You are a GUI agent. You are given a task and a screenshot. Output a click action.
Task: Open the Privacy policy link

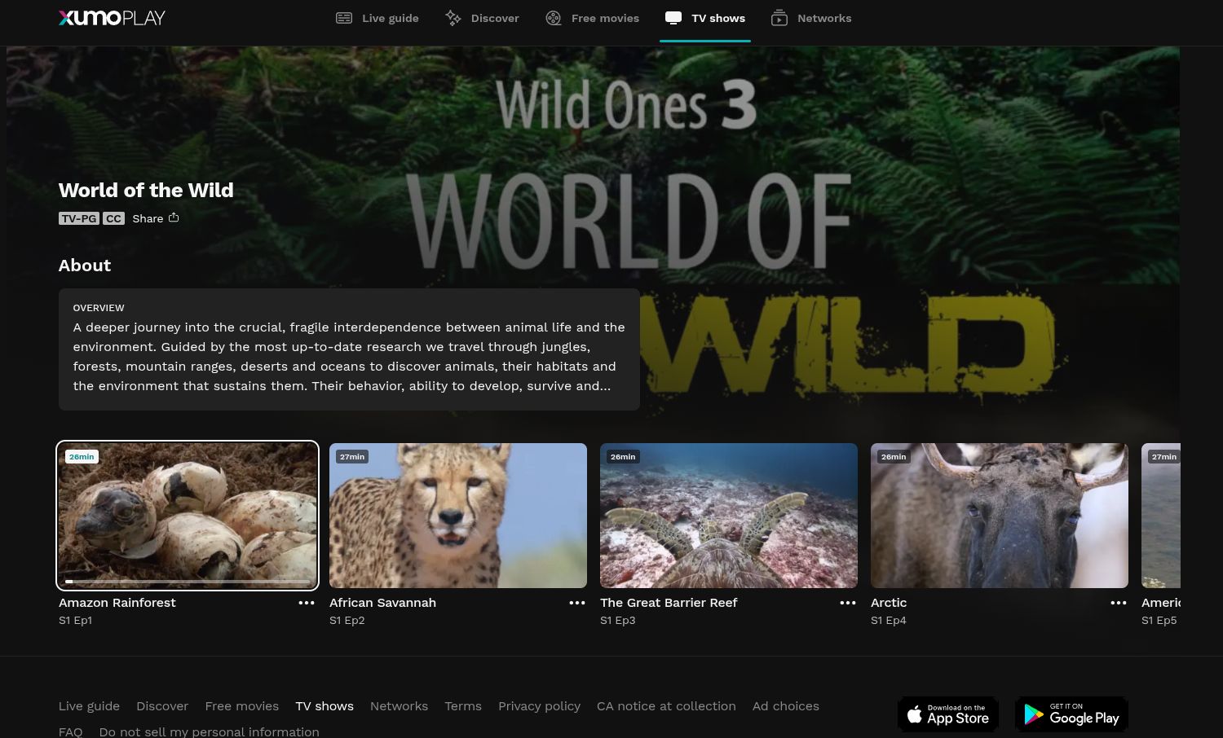539,706
